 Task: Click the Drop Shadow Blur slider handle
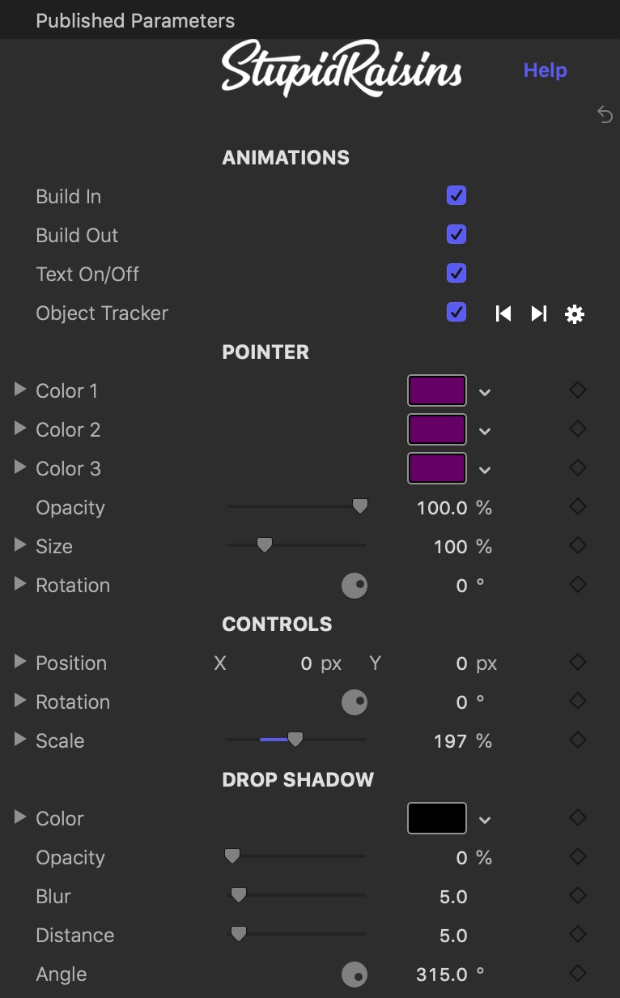[238, 895]
